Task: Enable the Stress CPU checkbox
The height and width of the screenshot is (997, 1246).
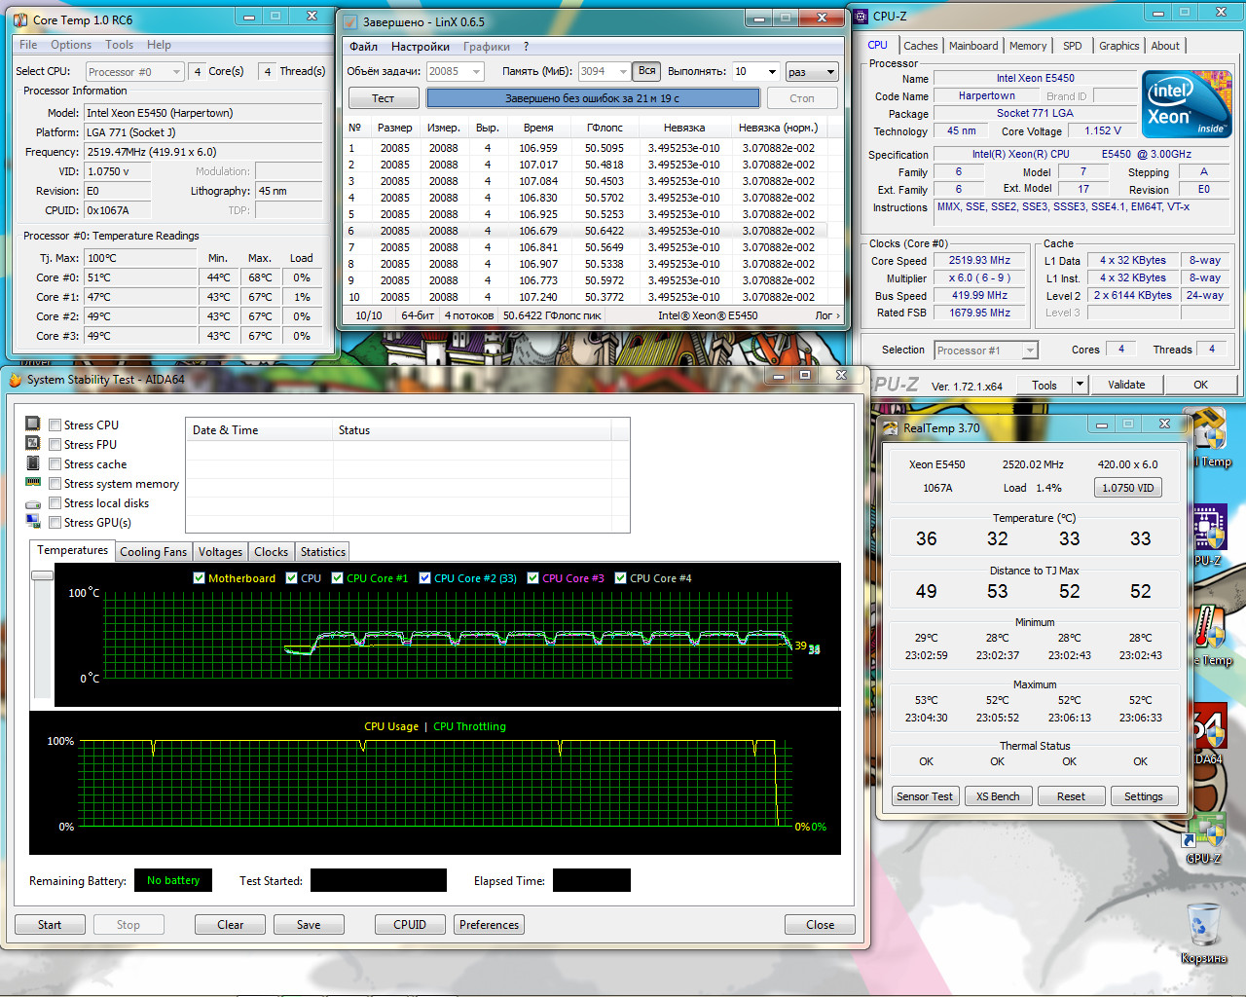Action: pyautogui.click(x=55, y=425)
